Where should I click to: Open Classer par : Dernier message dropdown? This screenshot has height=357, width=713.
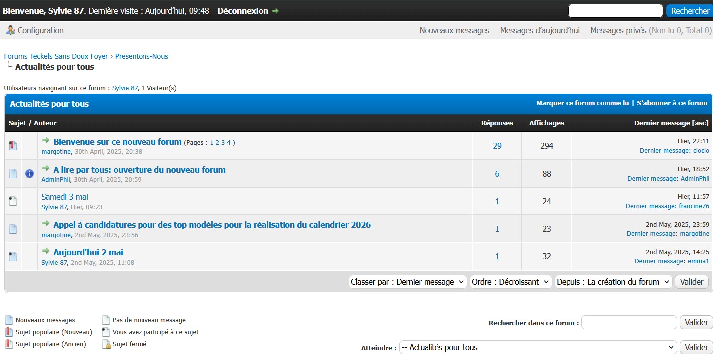408,282
